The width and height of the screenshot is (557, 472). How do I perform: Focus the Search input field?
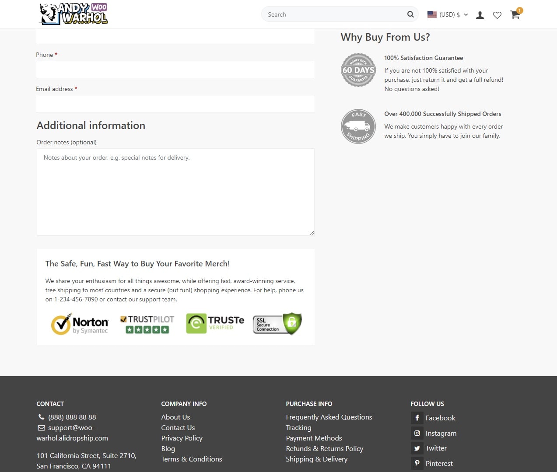pos(335,14)
